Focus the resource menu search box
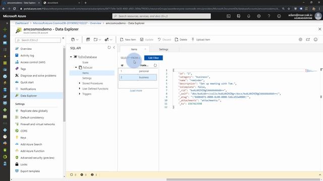Screen dimensions: 323x181 [38, 40]
